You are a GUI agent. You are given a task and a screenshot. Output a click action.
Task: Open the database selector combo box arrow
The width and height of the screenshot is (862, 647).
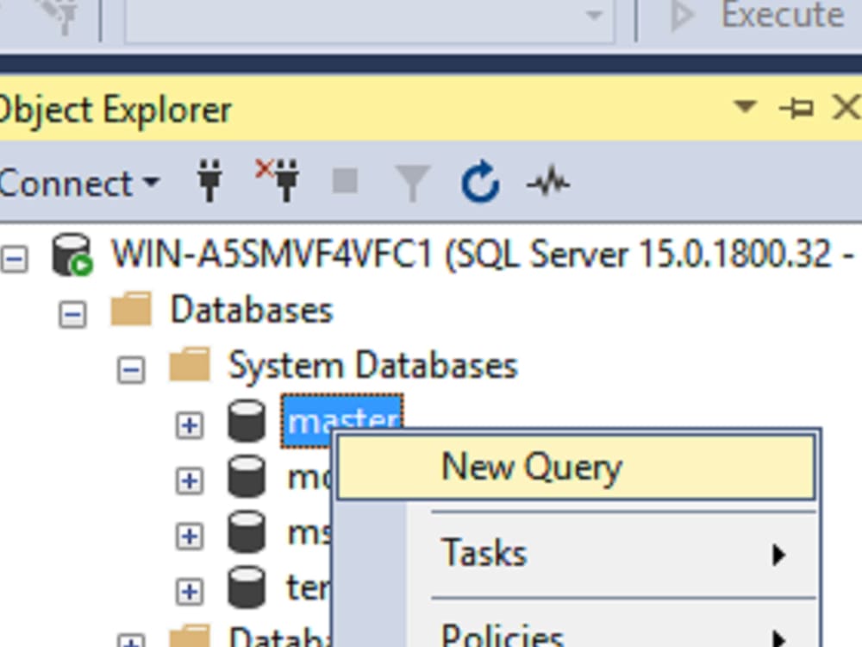tap(594, 16)
